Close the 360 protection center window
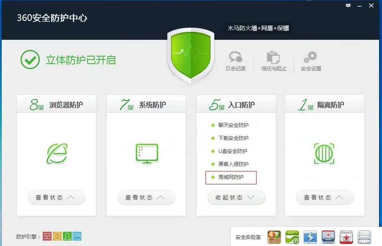The width and height of the screenshot is (382, 246). point(371,5)
